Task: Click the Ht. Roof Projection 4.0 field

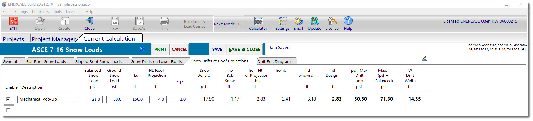Action: pyautogui.click(x=158, y=99)
